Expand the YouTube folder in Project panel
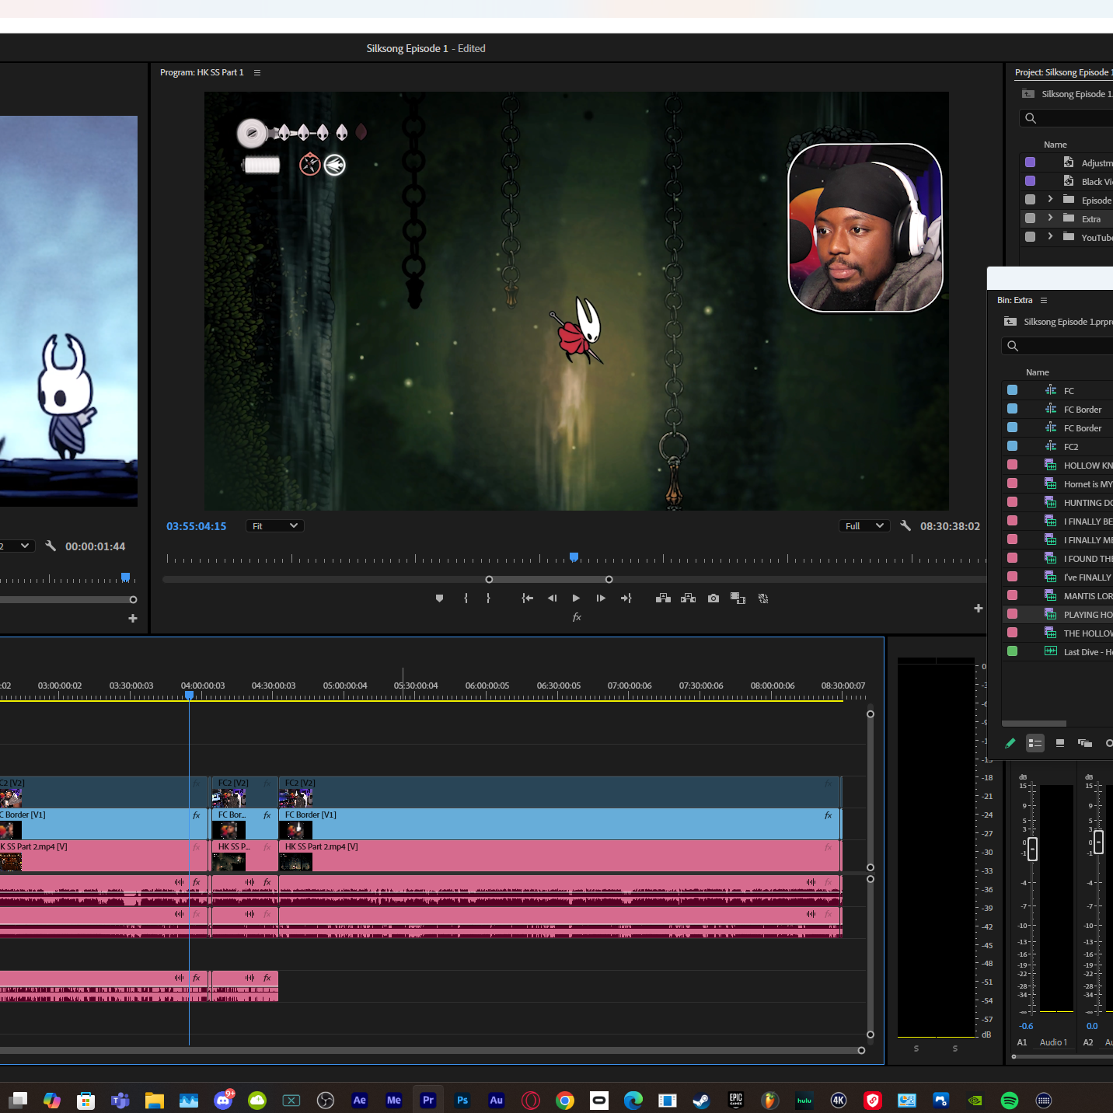Viewport: 1113px width, 1113px height. click(1050, 237)
